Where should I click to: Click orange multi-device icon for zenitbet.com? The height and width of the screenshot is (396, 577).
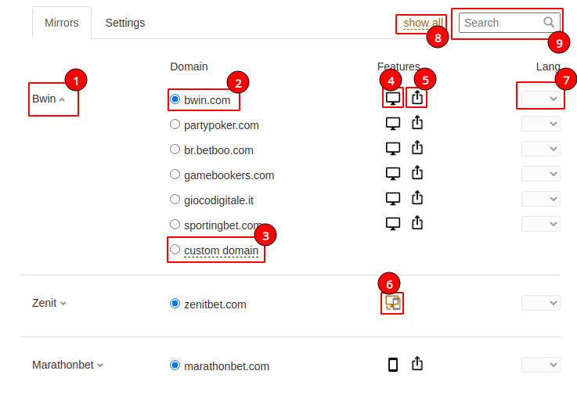pos(393,303)
